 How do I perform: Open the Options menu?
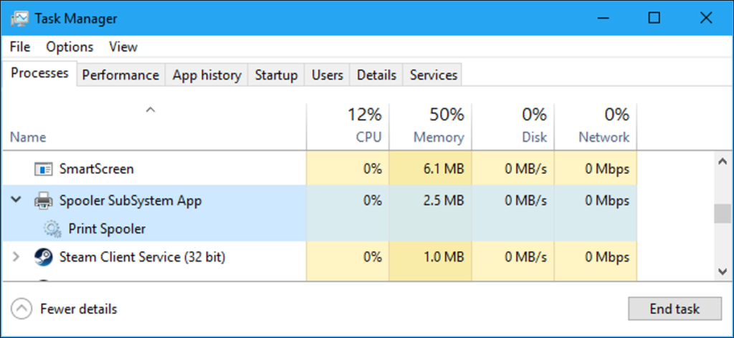70,47
